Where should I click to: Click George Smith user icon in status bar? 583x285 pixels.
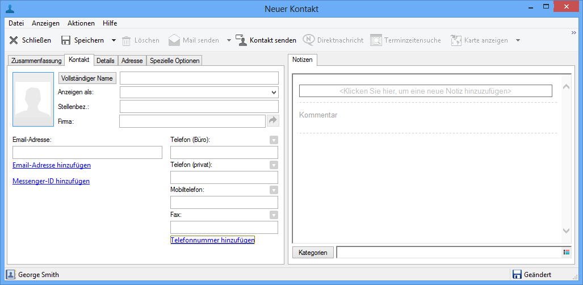coord(10,275)
